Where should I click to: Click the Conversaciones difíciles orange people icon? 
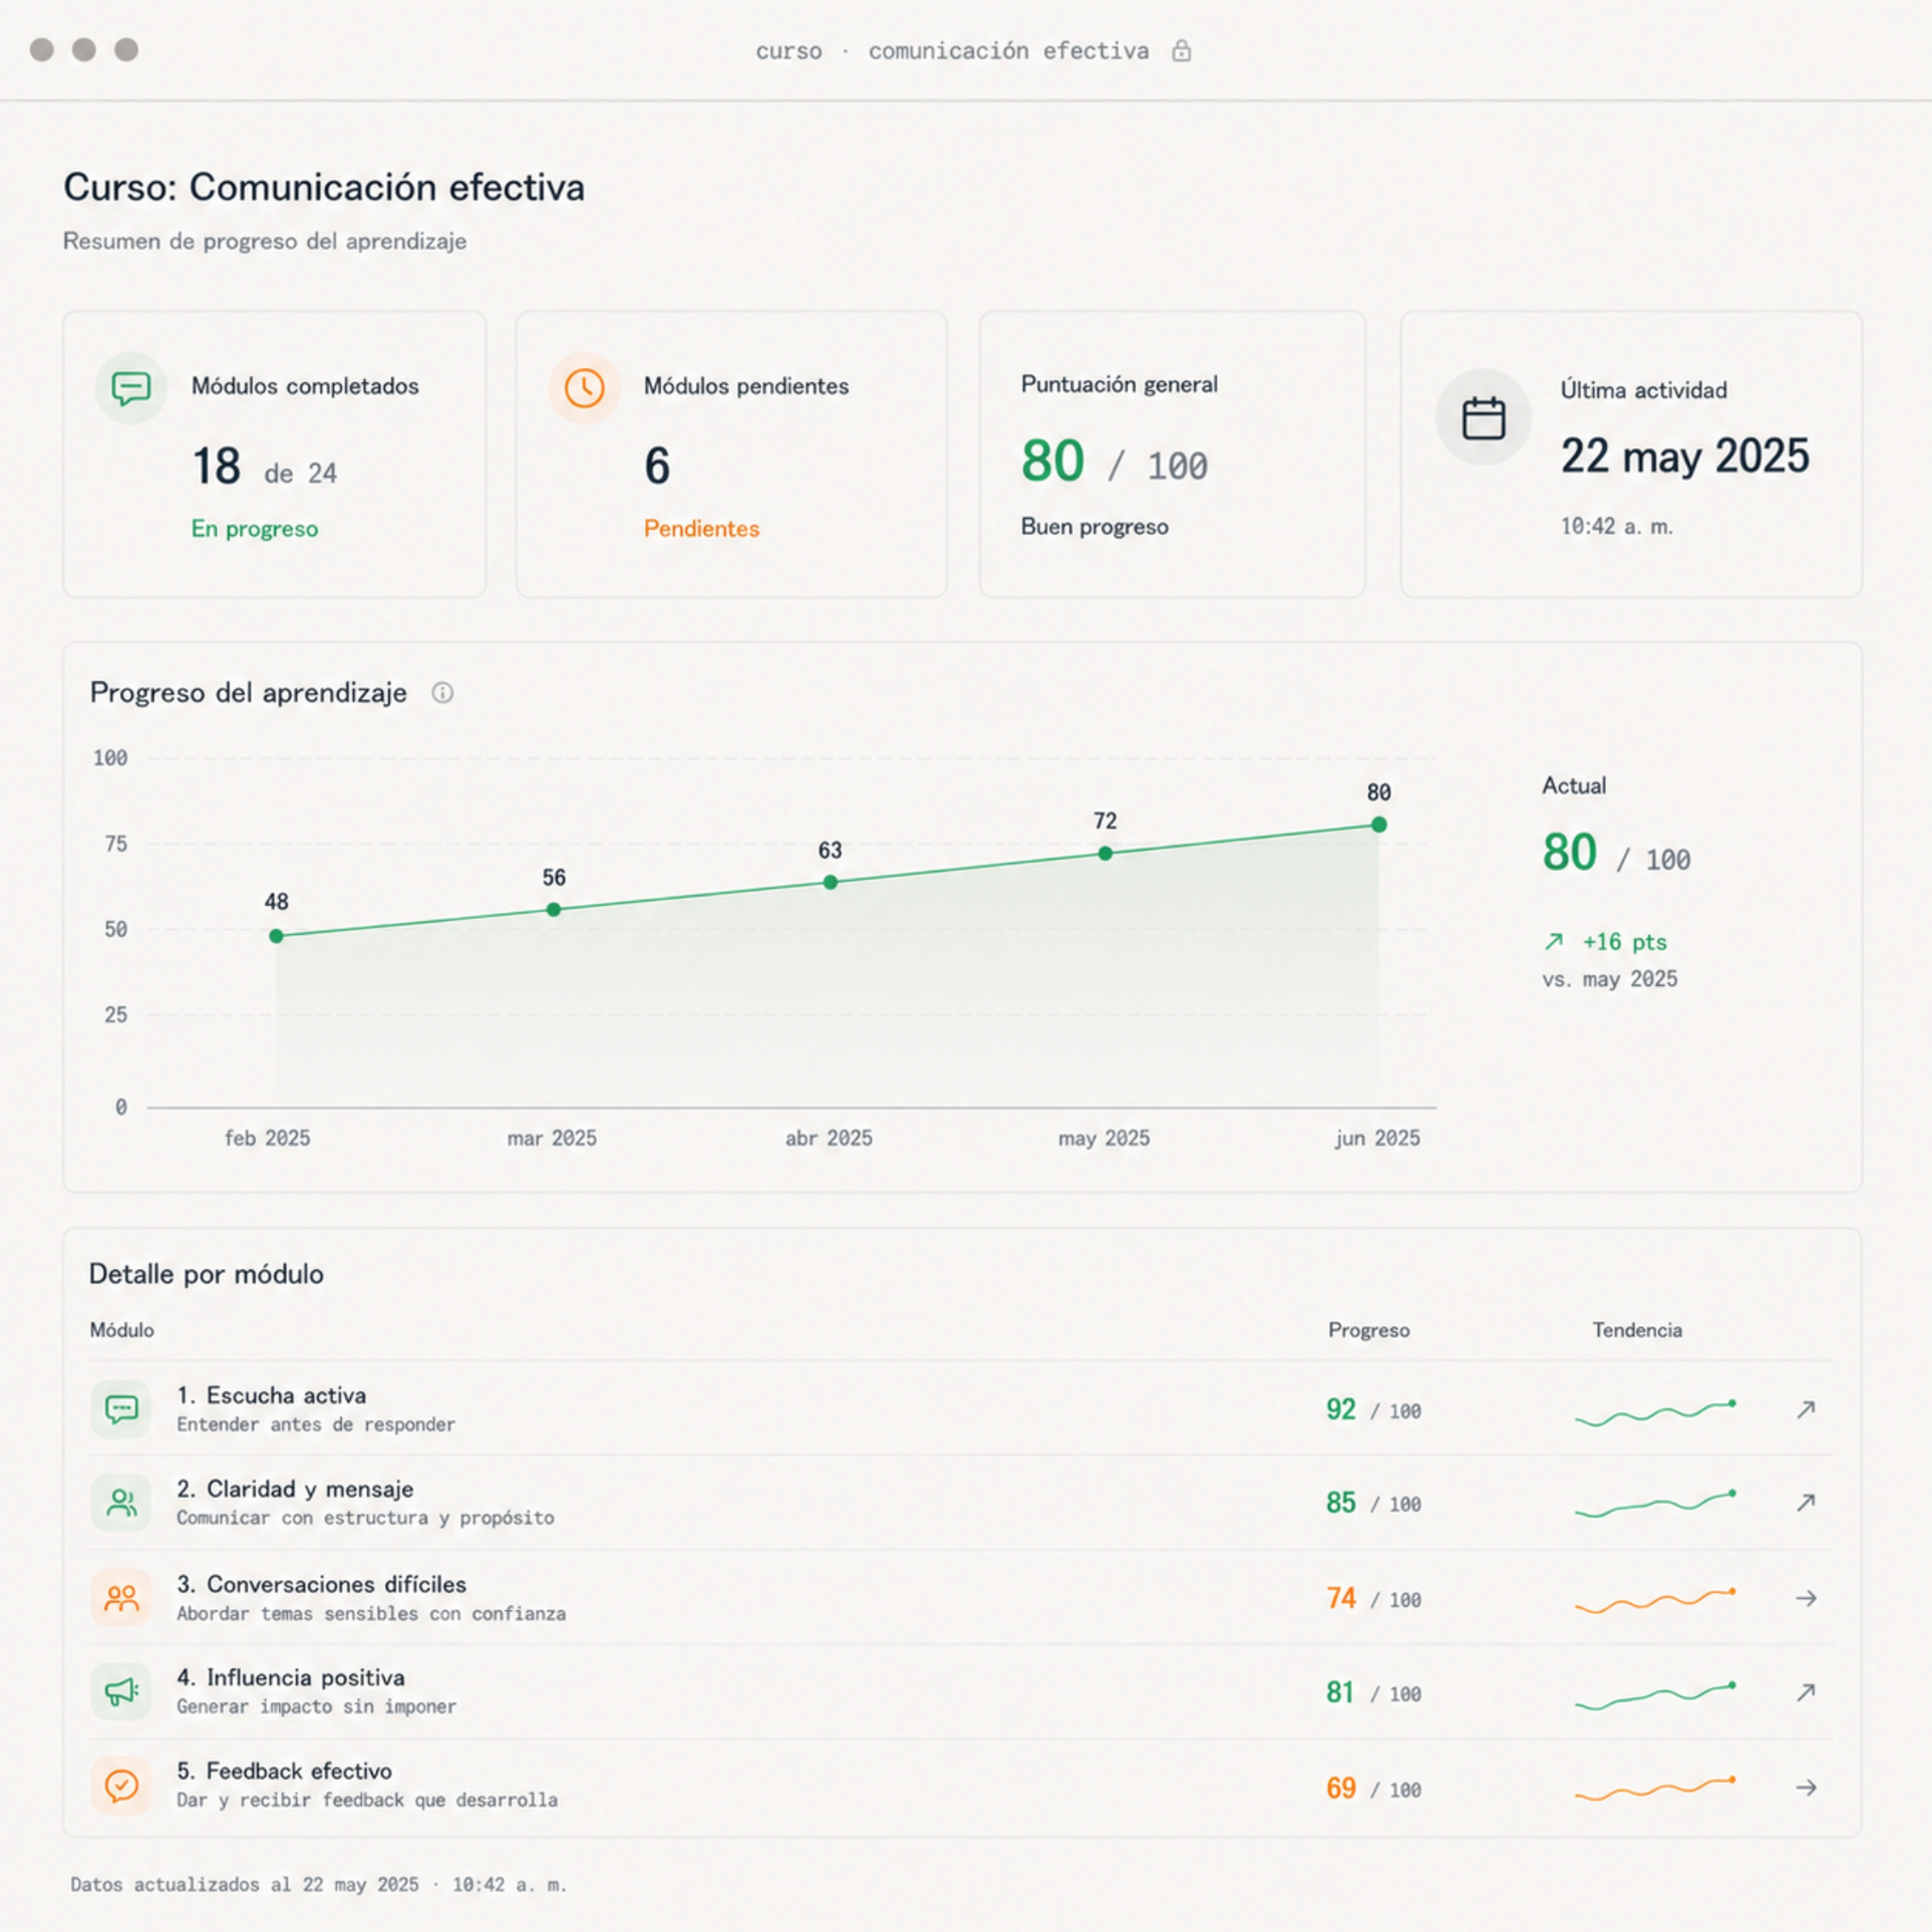(x=121, y=1598)
